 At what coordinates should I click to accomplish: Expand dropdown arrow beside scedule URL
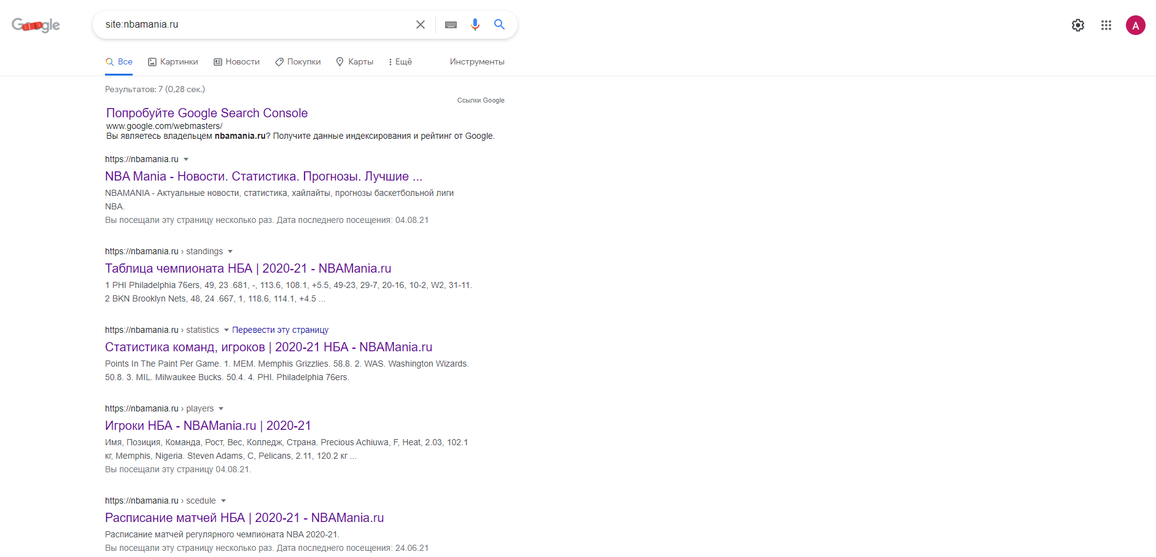(x=223, y=501)
